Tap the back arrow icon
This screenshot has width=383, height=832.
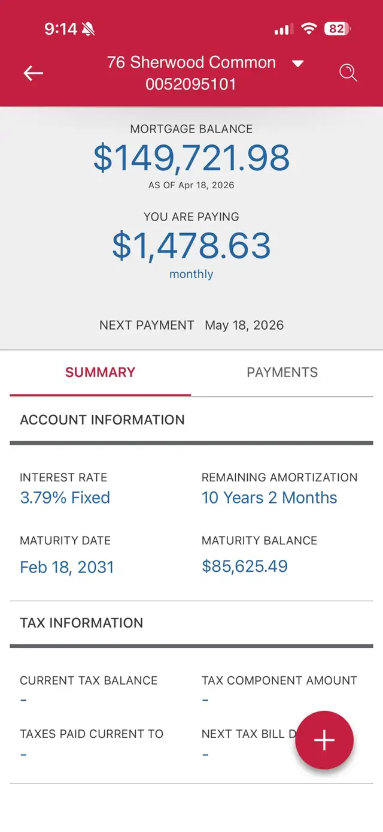(34, 73)
